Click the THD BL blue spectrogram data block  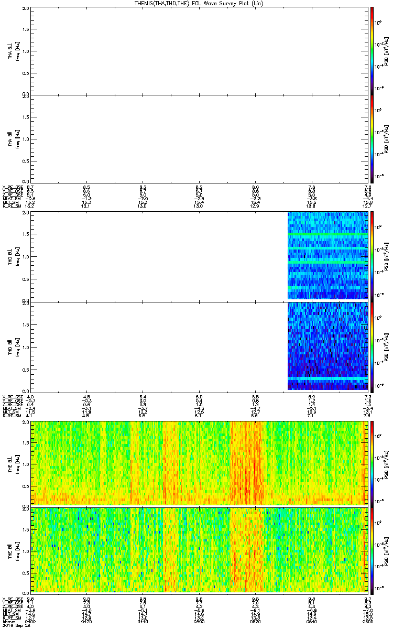(328, 256)
